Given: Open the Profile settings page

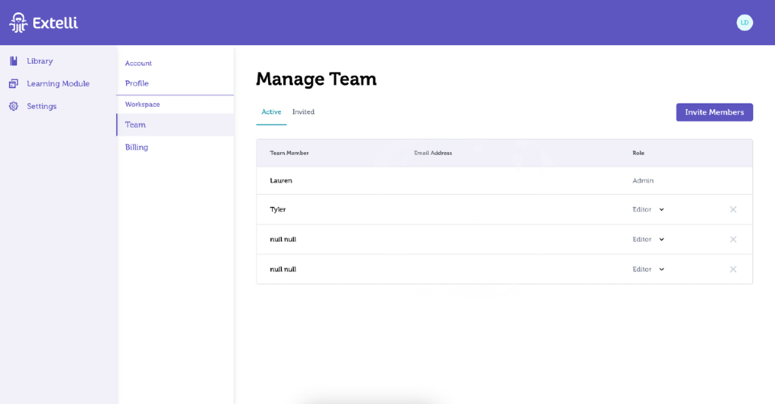Looking at the screenshot, I should click(137, 83).
